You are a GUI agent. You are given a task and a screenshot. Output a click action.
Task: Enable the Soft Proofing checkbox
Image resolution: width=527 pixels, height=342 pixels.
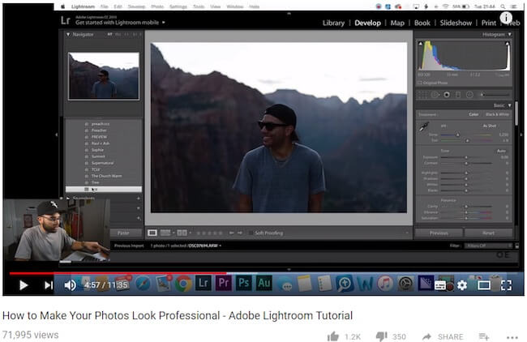tap(250, 233)
